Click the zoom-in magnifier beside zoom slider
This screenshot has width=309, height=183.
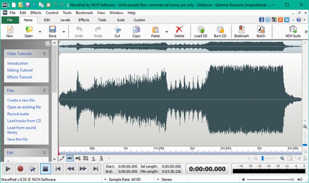click(x=282, y=158)
